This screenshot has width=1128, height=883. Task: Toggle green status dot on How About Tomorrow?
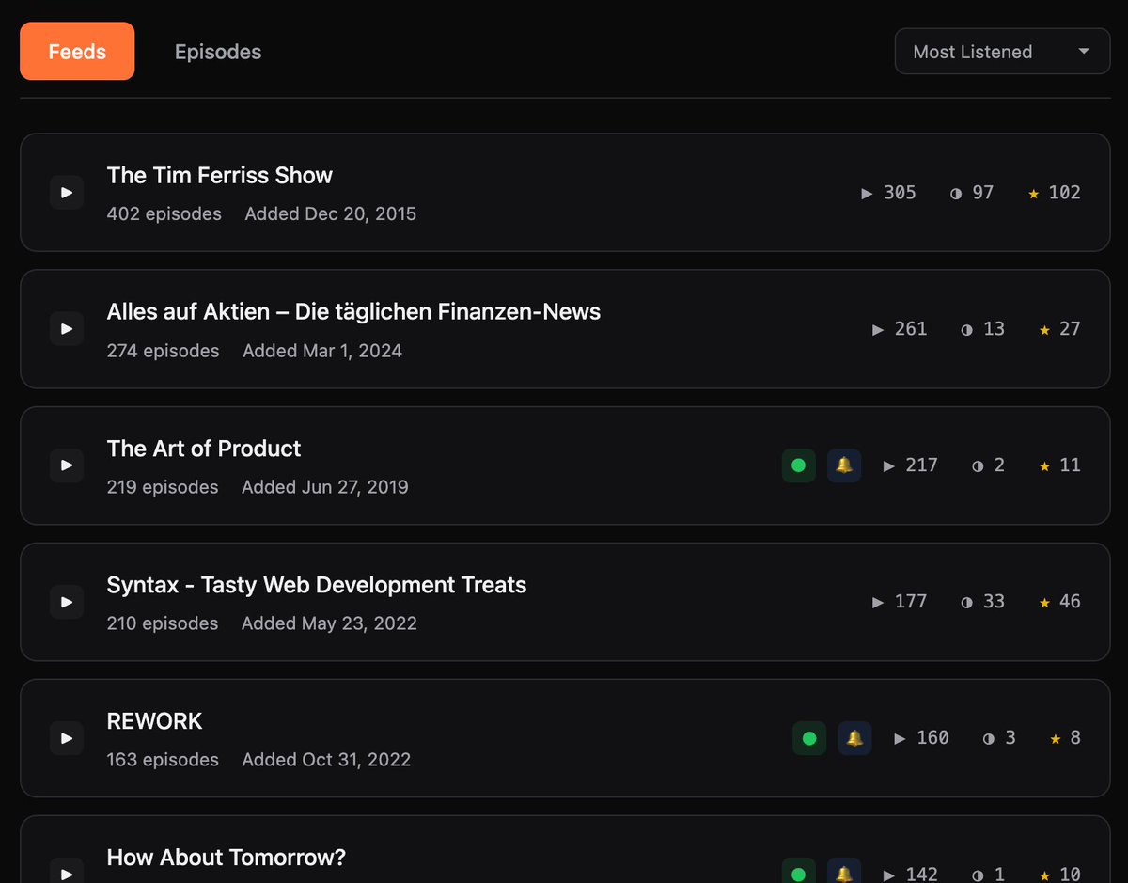[x=799, y=874]
